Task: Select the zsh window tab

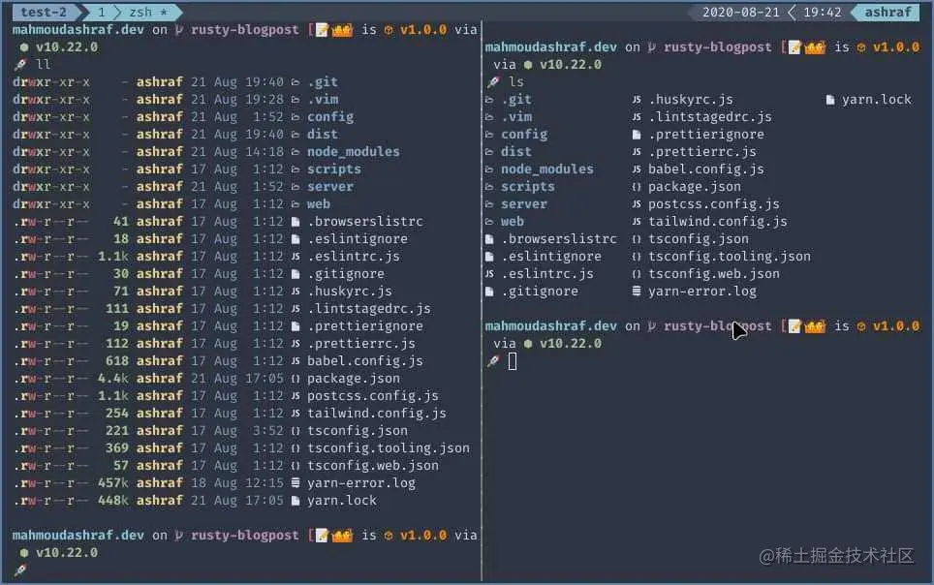Action: pyautogui.click(x=140, y=12)
